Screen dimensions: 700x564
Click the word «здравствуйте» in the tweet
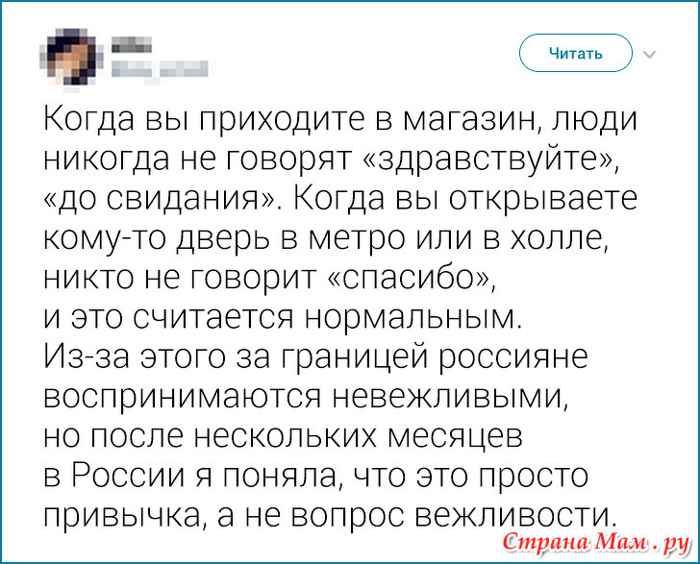pos(488,159)
